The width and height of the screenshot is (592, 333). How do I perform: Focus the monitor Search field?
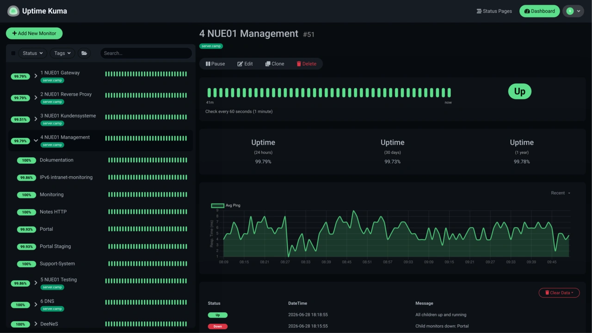tap(146, 53)
